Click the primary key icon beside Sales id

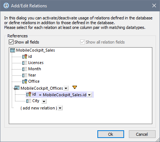(x=25, y=57)
